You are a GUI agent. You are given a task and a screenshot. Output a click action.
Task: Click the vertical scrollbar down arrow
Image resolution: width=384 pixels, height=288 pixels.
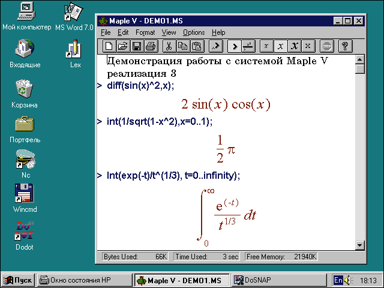tap(359, 245)
